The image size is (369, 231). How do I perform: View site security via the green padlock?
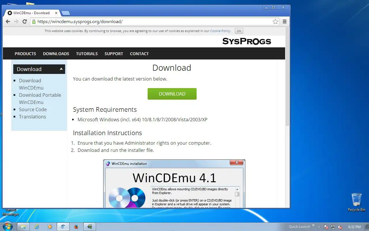[34, 21]
